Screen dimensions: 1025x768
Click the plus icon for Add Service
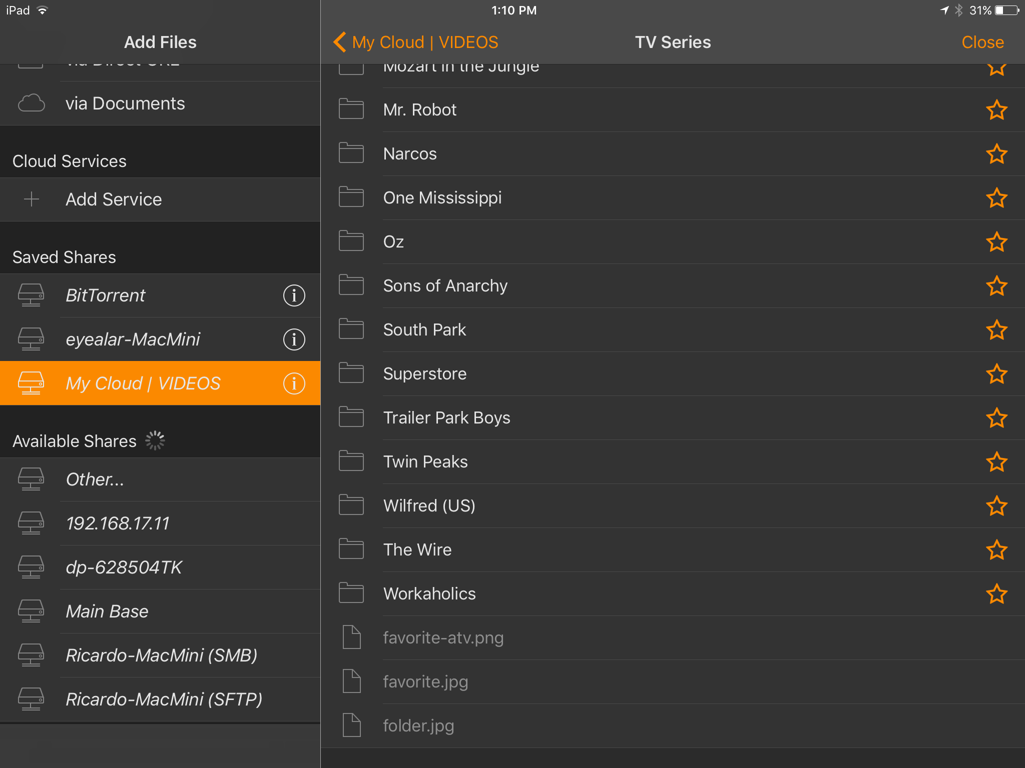[x=31, y=199]
